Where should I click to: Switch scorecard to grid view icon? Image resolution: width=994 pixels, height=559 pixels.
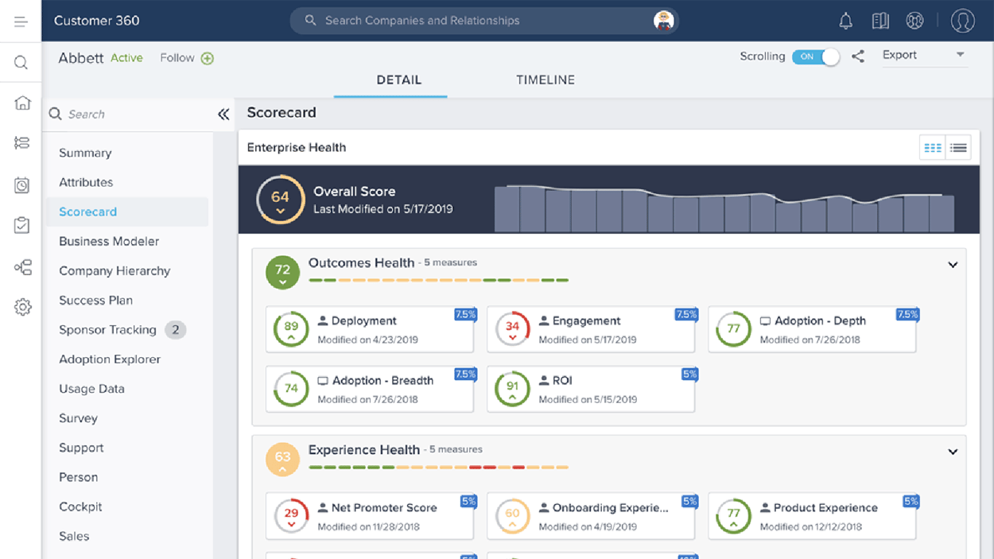[x=932, y=148]
